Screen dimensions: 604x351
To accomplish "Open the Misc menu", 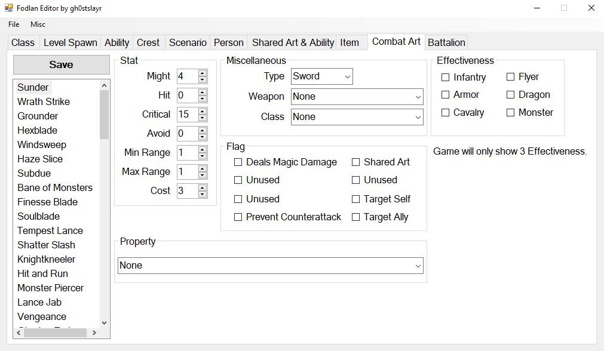I will click(x=38, y=24).
